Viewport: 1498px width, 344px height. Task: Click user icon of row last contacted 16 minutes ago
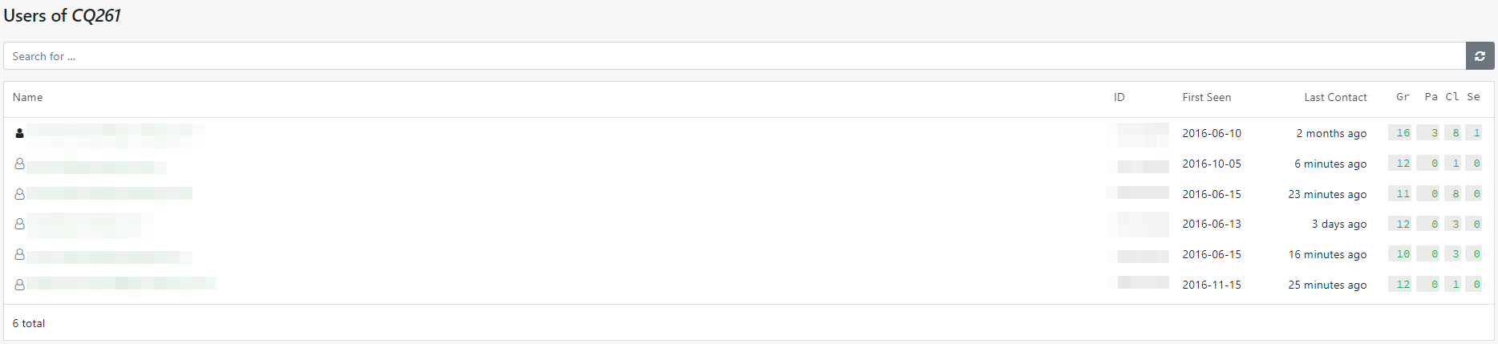(19, 254)
